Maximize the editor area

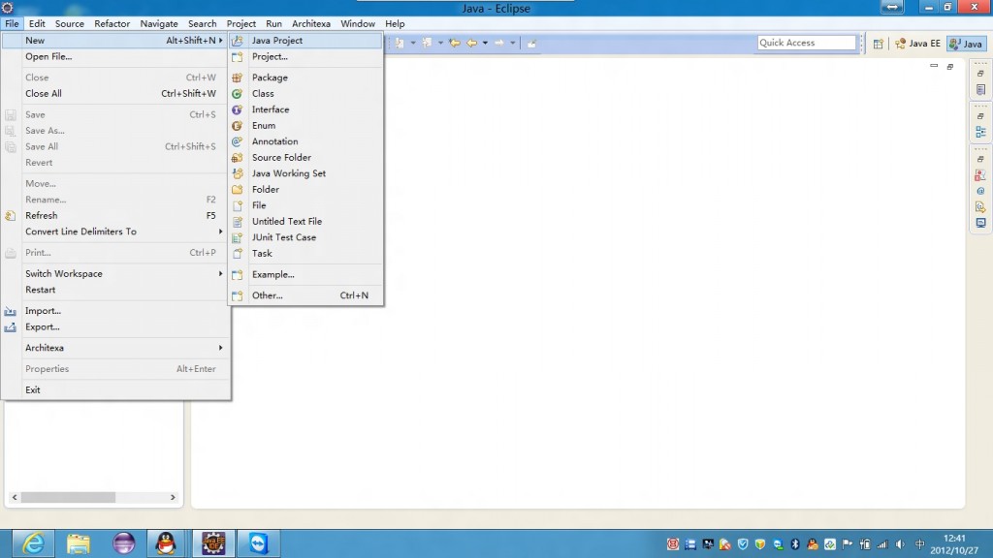click(950, 66)
